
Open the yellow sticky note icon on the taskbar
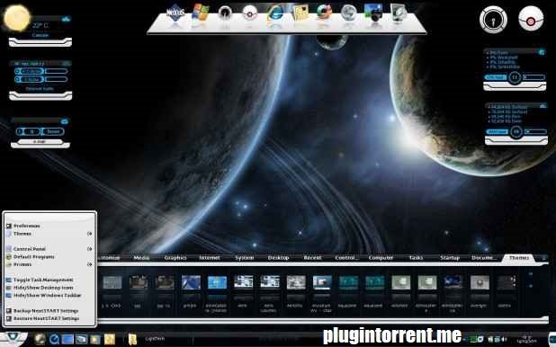(x=109, y=339)
